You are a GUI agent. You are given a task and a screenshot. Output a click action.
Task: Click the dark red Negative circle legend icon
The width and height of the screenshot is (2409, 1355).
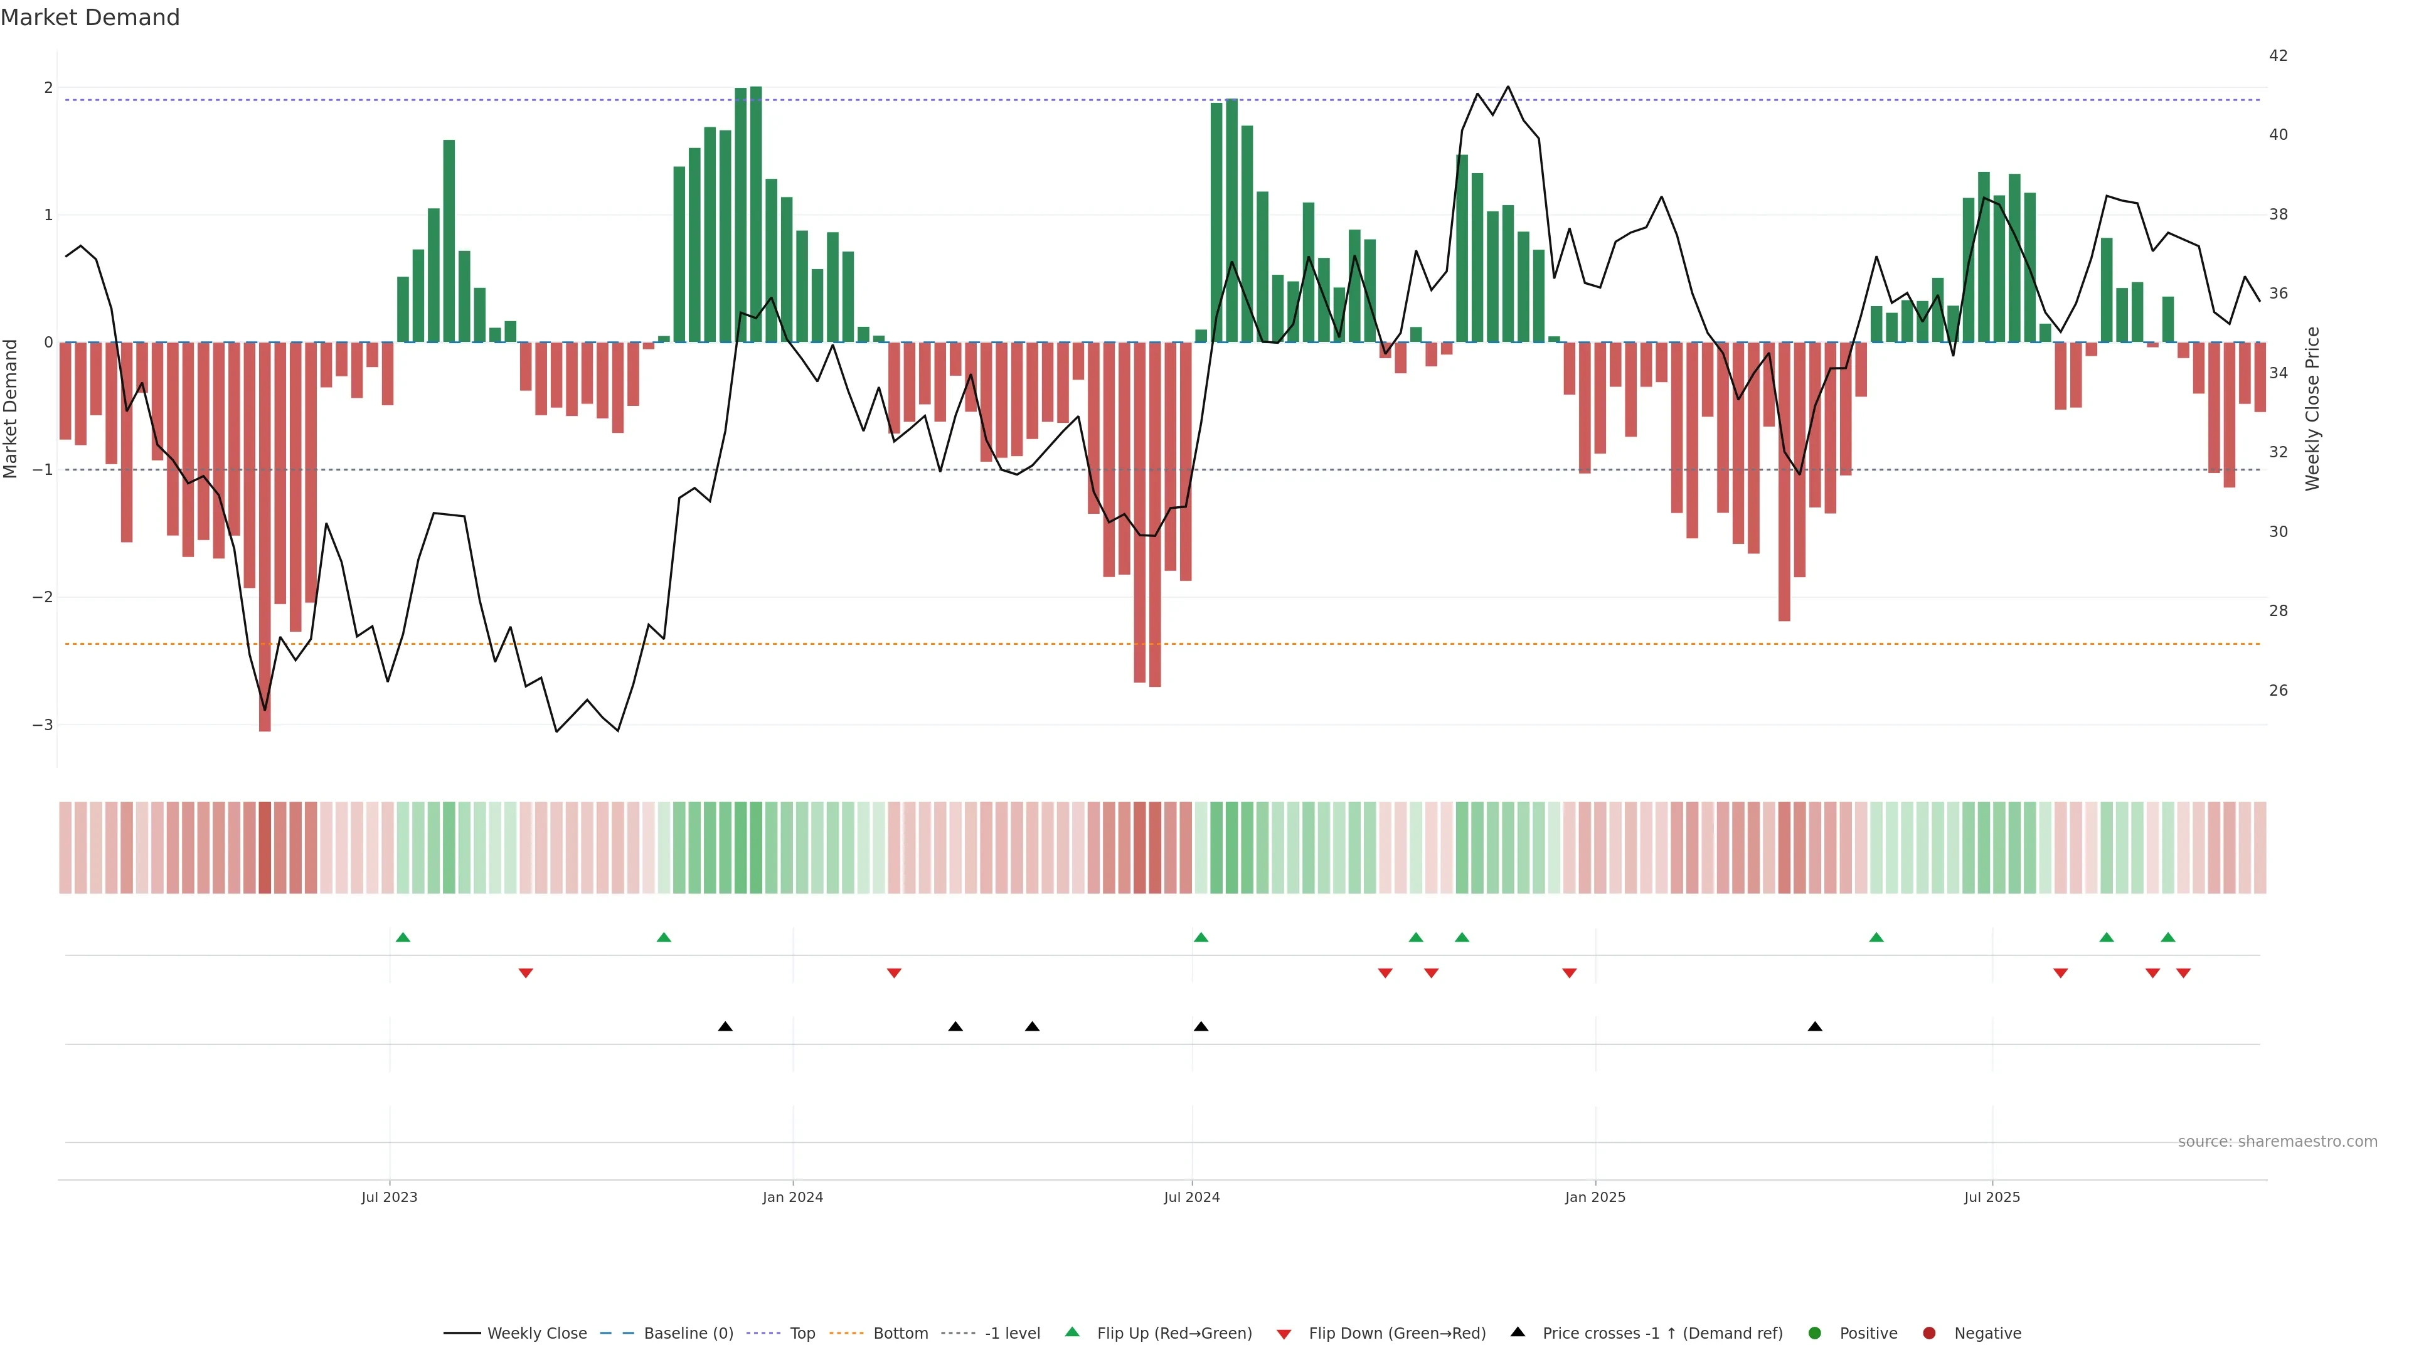1929,1332
